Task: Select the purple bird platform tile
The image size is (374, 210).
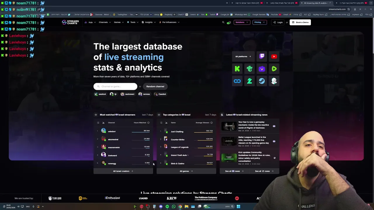Action: pyautogui.click(x=262, y=69)
